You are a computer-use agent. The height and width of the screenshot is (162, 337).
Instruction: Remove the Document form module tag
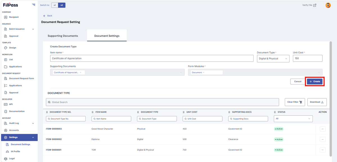(x=204, y=72)
